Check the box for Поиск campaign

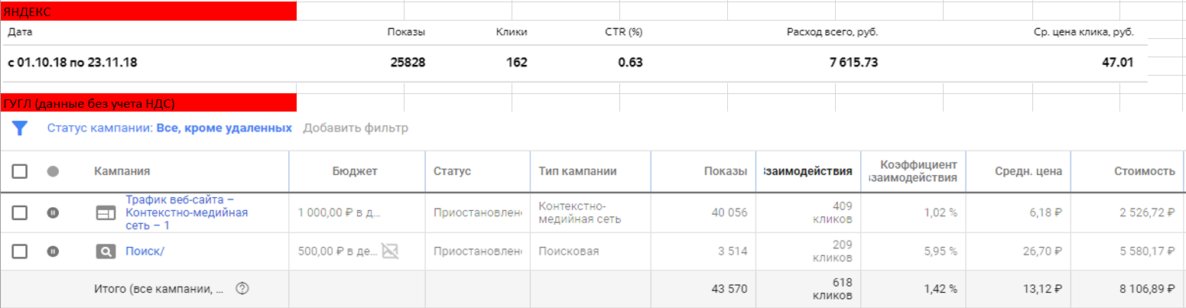click(21, 251)
